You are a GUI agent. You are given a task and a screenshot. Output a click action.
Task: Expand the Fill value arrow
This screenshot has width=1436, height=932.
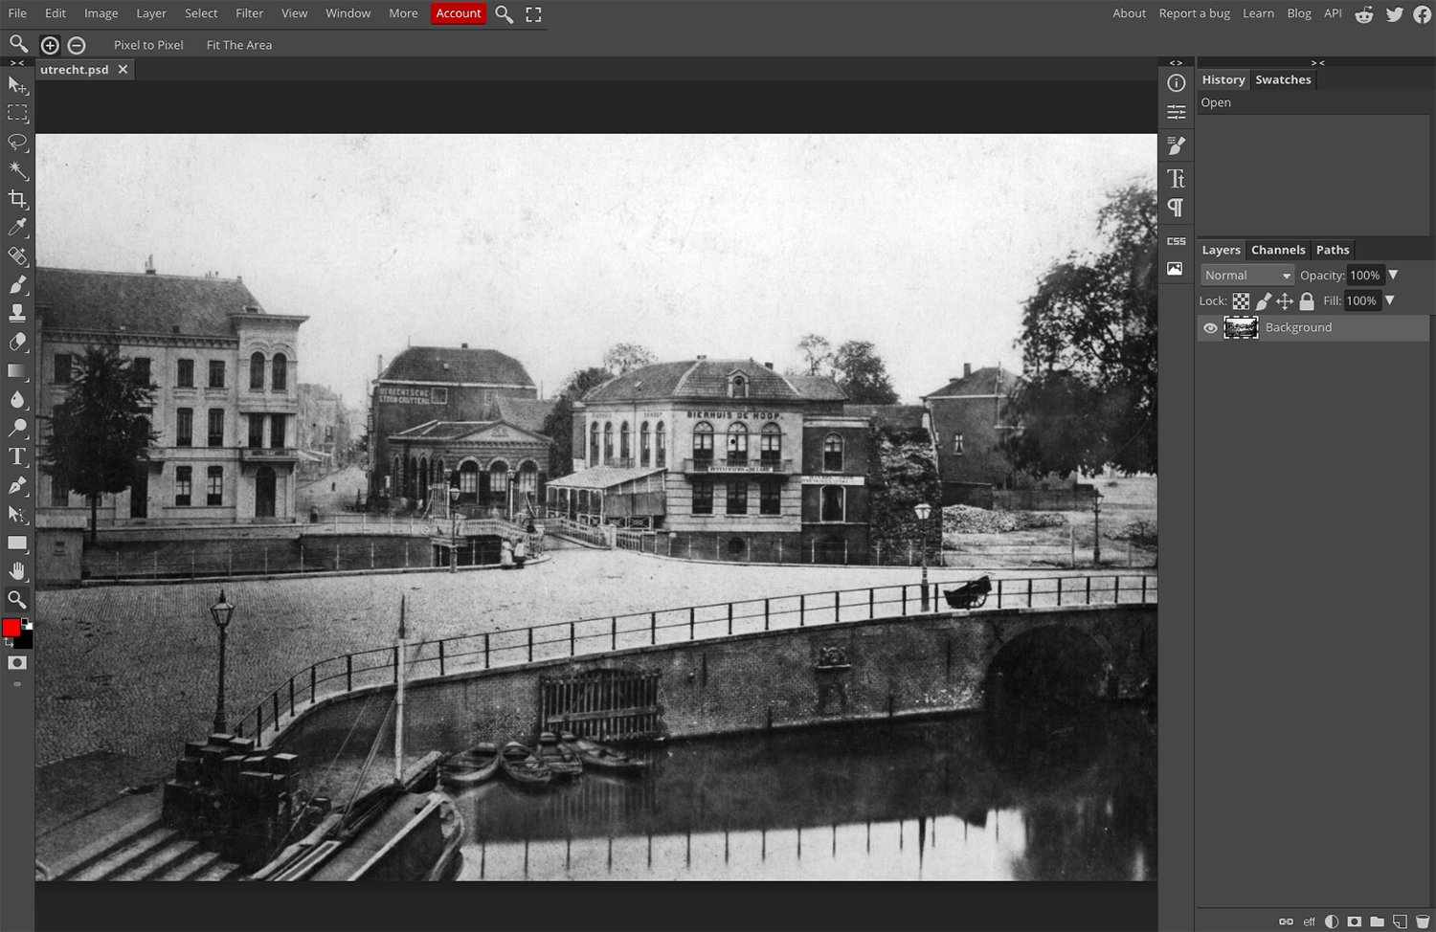click(1389, 301)
